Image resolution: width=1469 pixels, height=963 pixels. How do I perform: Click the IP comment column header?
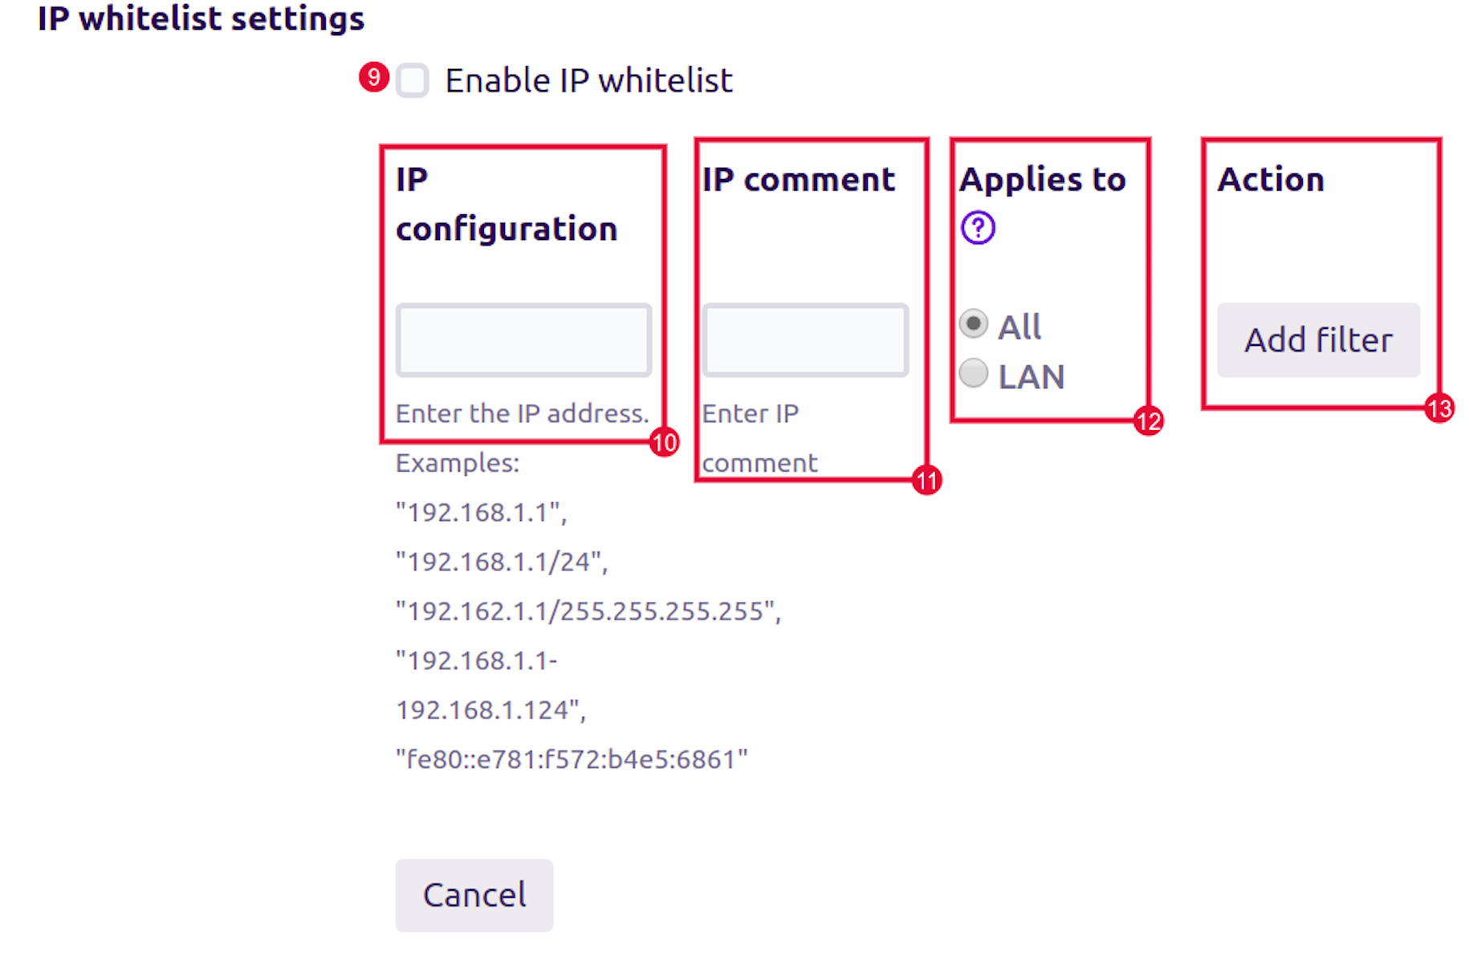tap(798, 180)
